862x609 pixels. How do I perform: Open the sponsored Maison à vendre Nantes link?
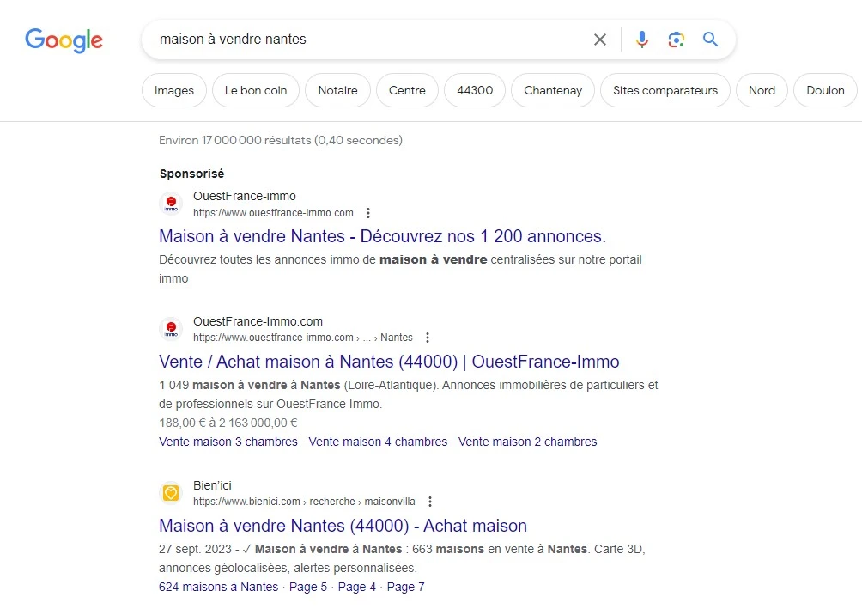click(381, 236)
